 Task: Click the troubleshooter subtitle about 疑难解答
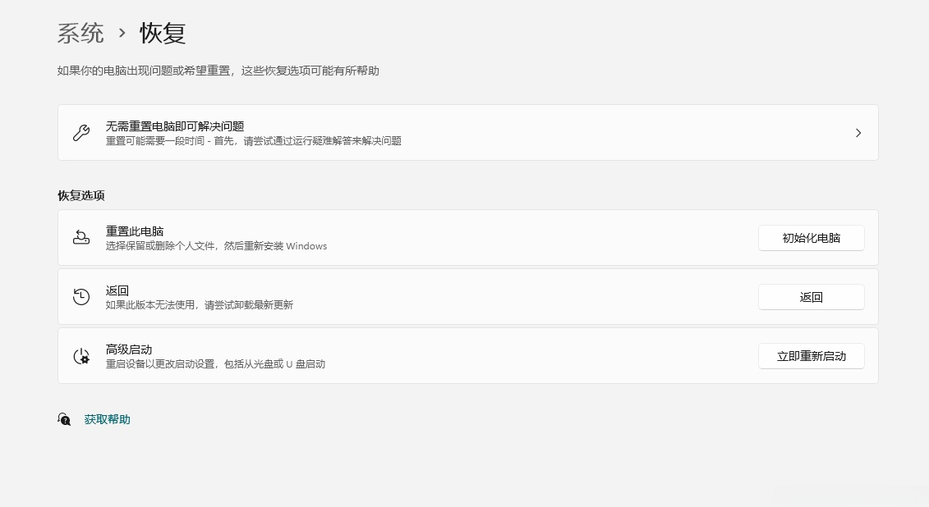[x=254, y=141]
